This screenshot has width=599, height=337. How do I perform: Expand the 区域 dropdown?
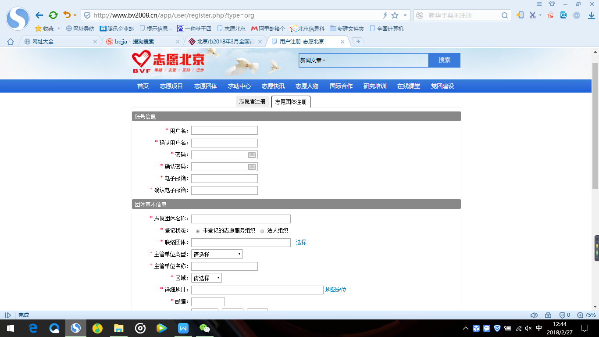(x=206, y=278)
